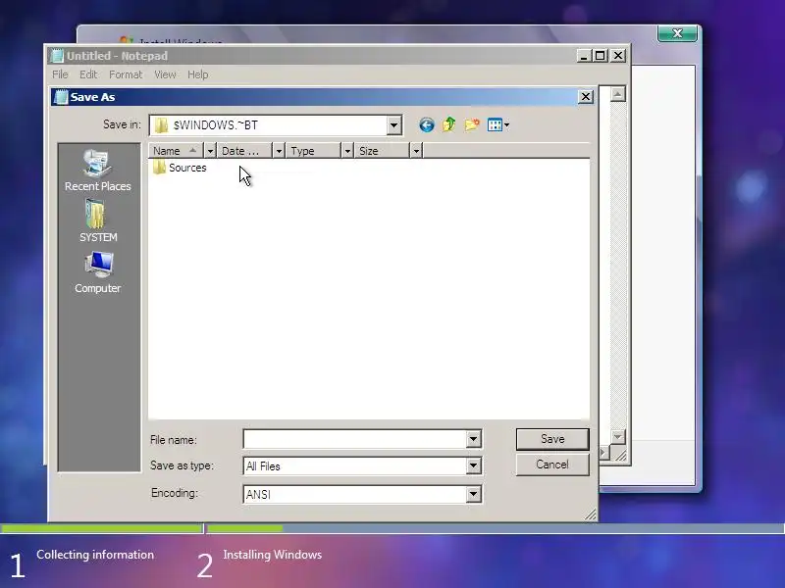The height and width of the screenshot is (588, 785).
Task: Open the Notepad Help menu
Action: click(198, 74)
